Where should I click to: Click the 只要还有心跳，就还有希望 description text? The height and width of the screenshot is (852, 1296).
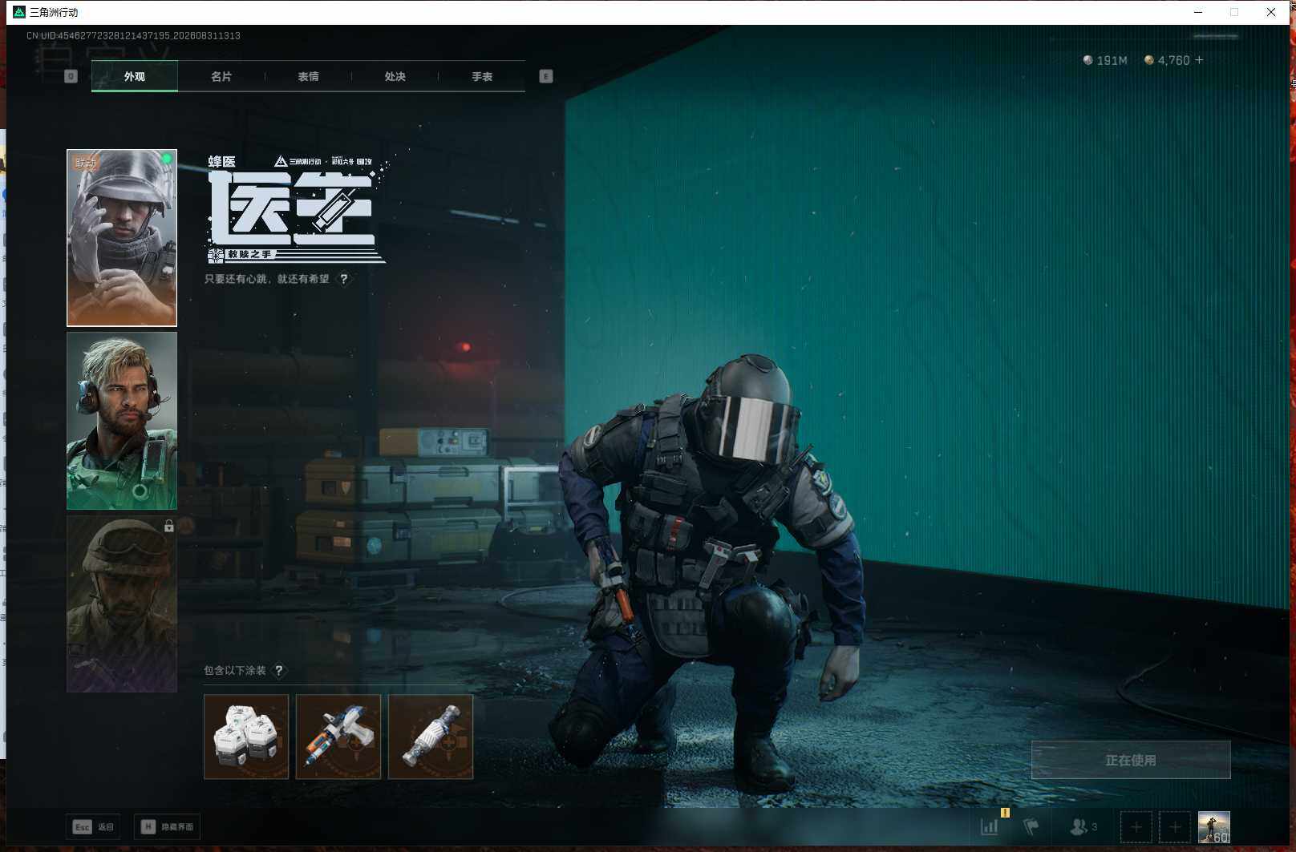point(267,279)
